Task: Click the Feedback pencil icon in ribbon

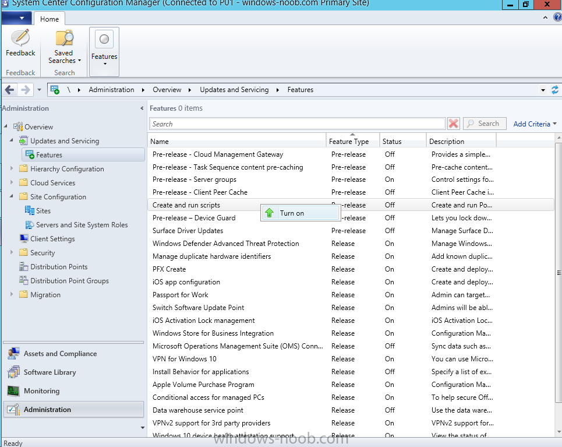Action: click(20, 38)
